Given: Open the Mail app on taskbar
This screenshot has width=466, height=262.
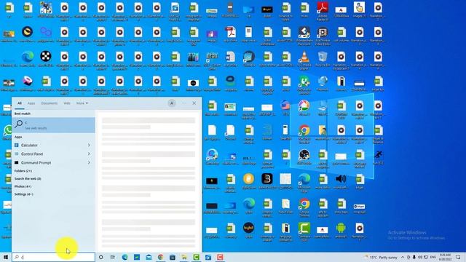Looking at the screenshot, I should [149, 257].
